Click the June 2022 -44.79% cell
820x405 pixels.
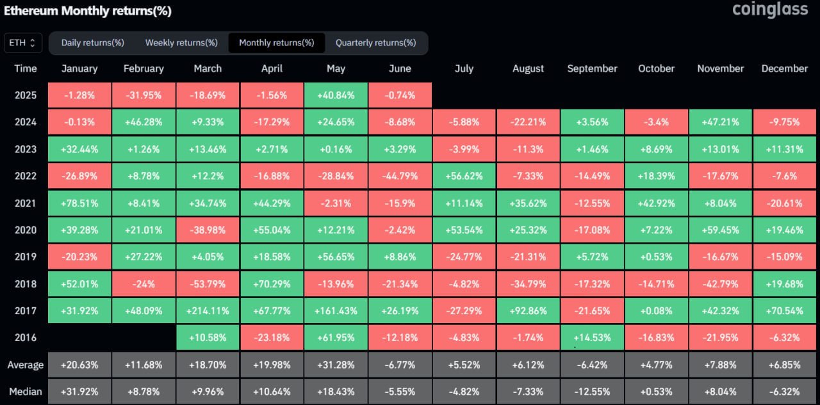pyautogui.click(x=400, y=176)
